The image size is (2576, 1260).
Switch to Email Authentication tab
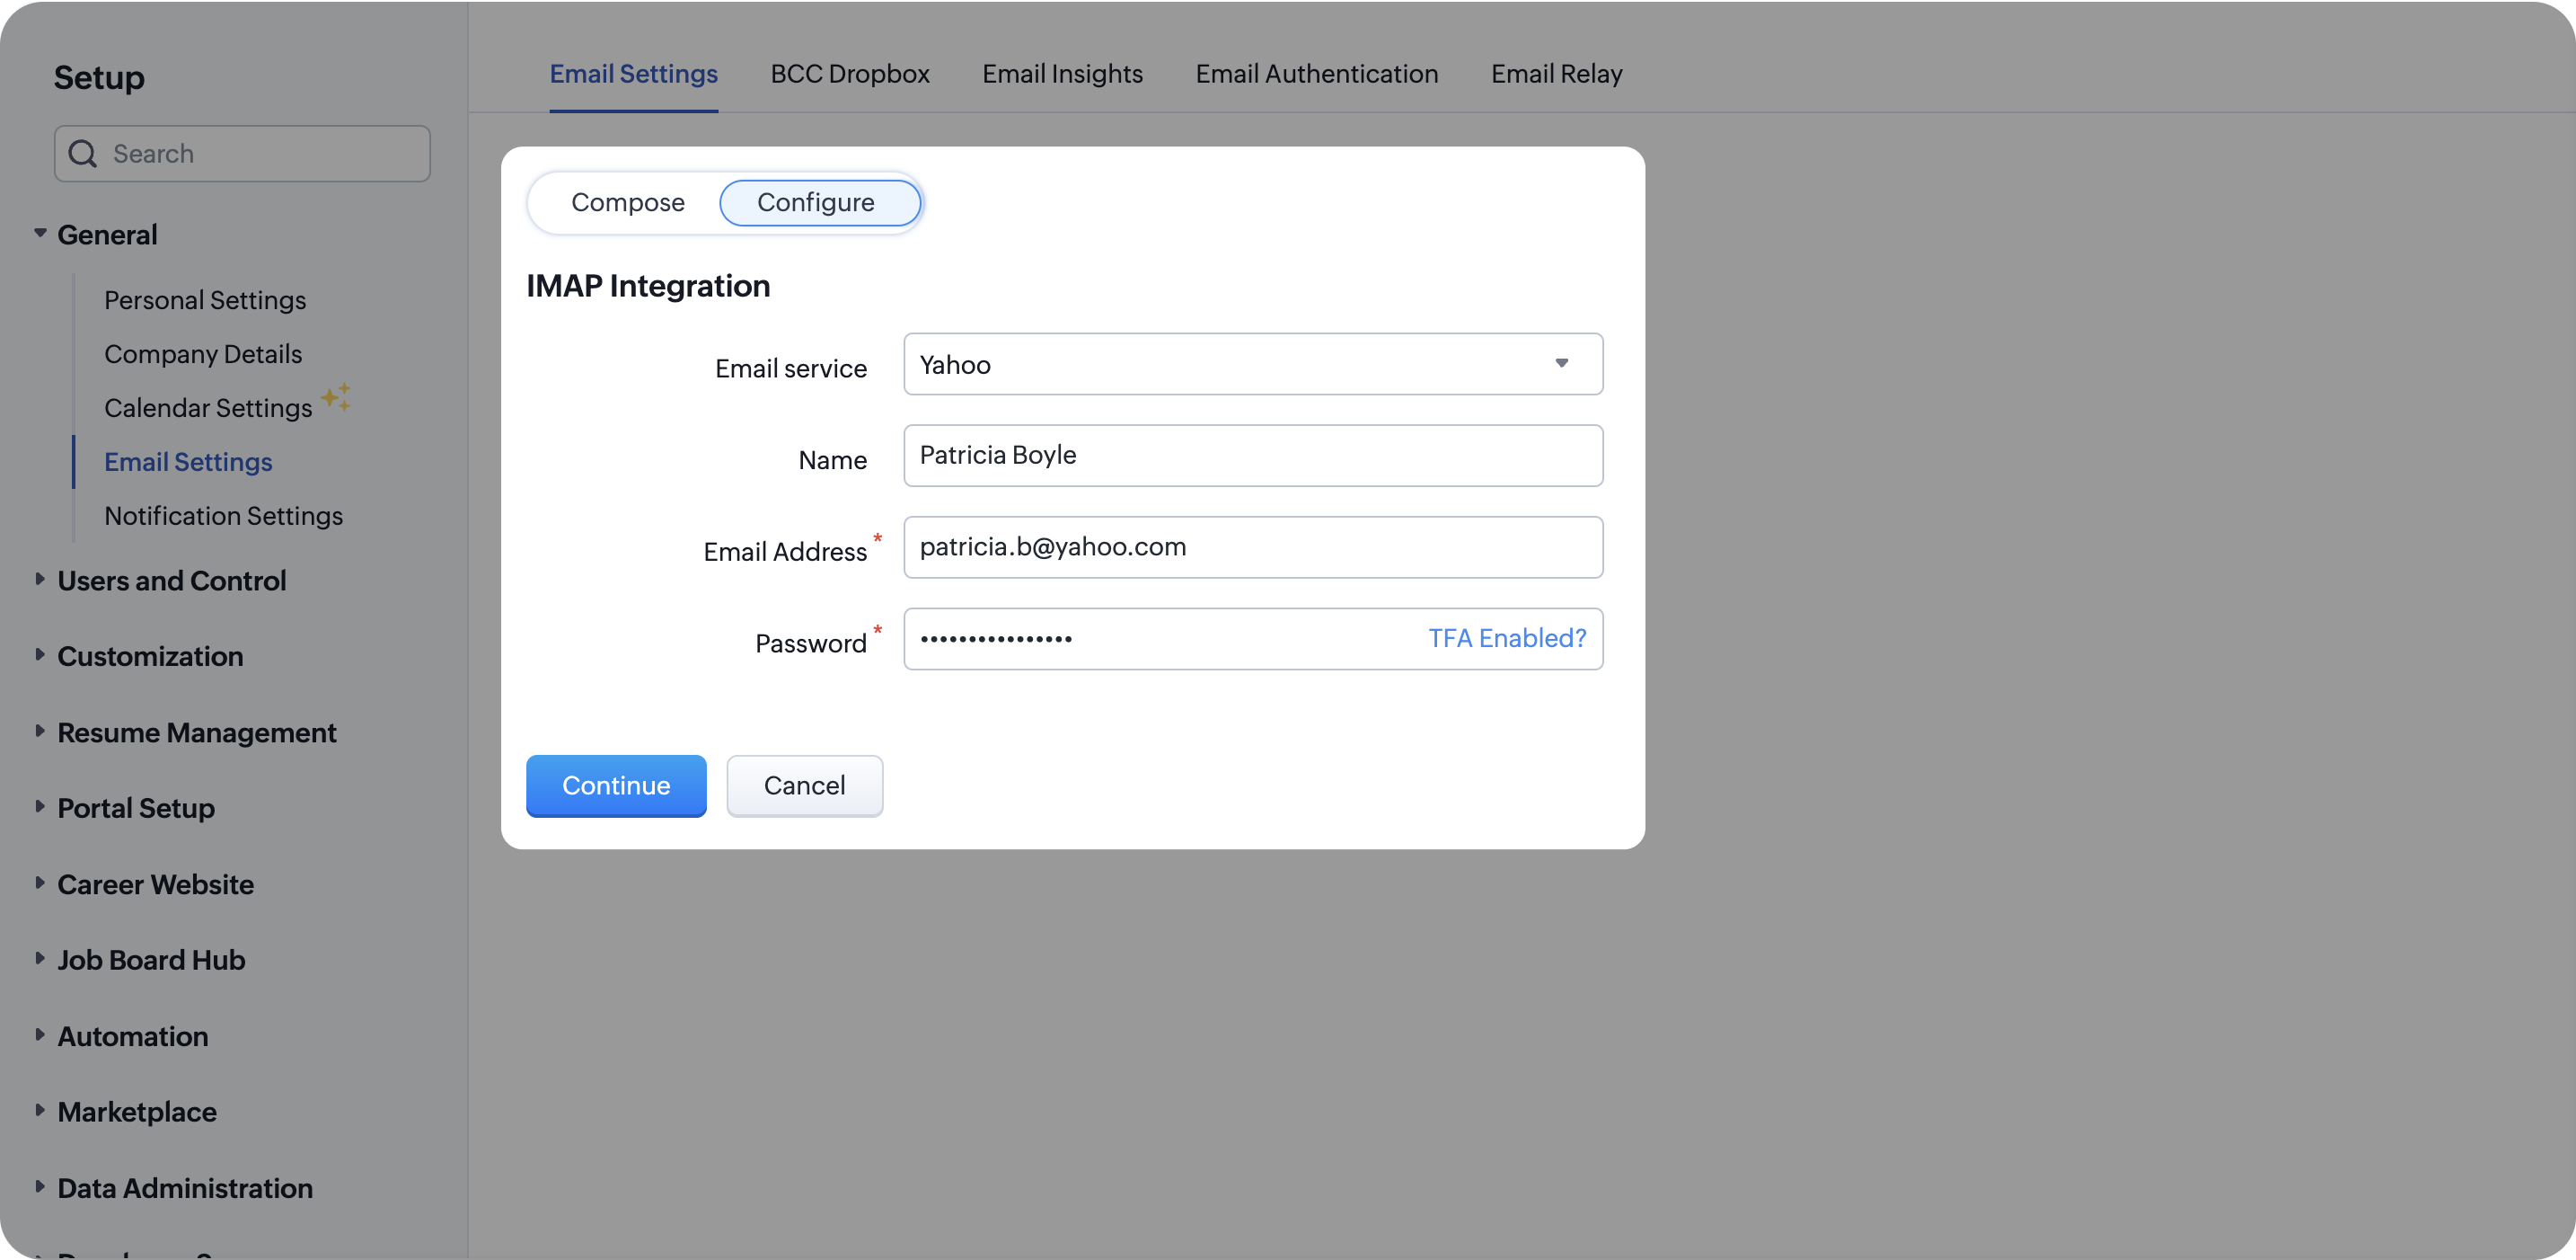click(1316, 74)
